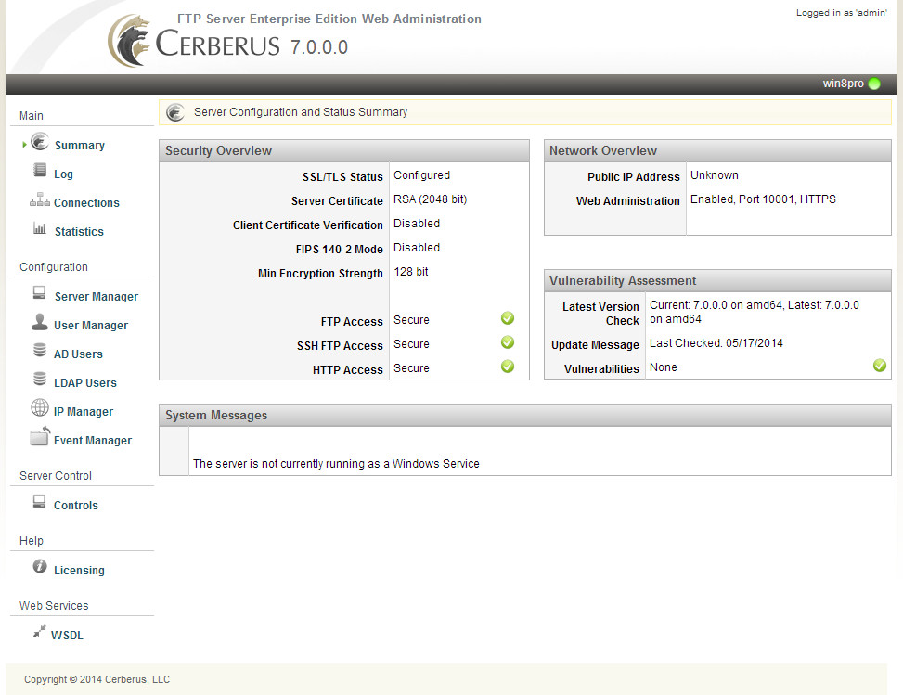Click the HTTP Access "Secure" value

(x=412, y=368)
